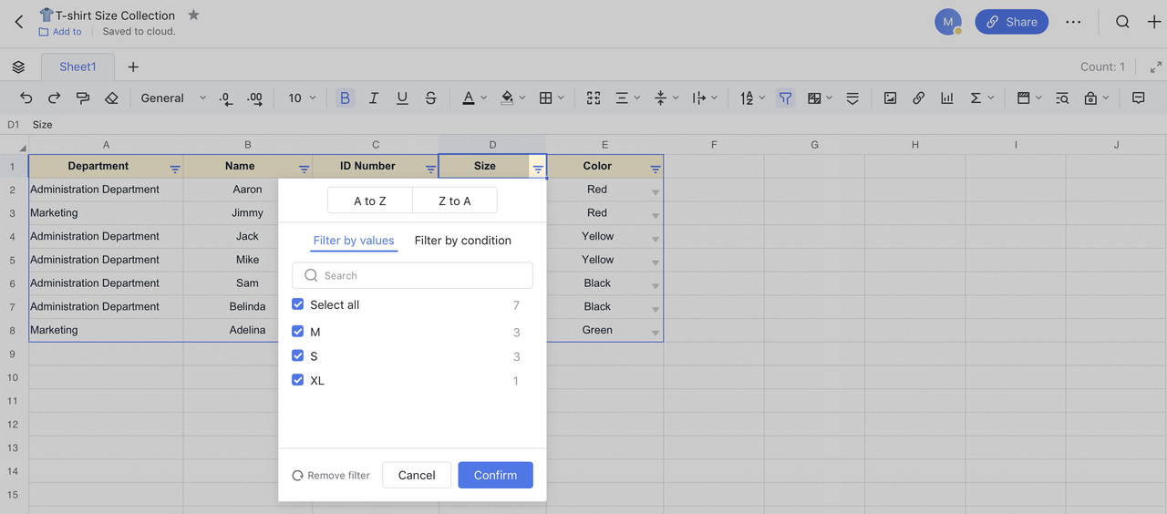Screen dimensions: 1167x514
Task: Uncheck the Select all checkbox
Action: pyautogui.click(x=297, y=304)
